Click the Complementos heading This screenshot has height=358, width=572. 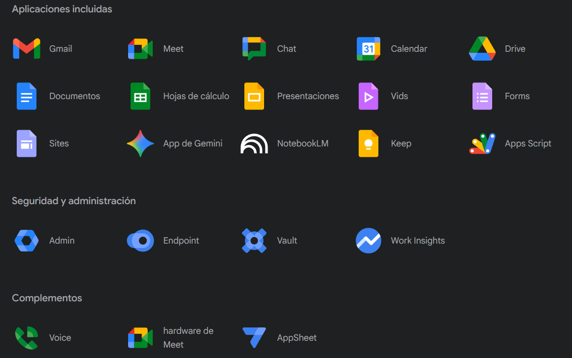click(47, 298)
